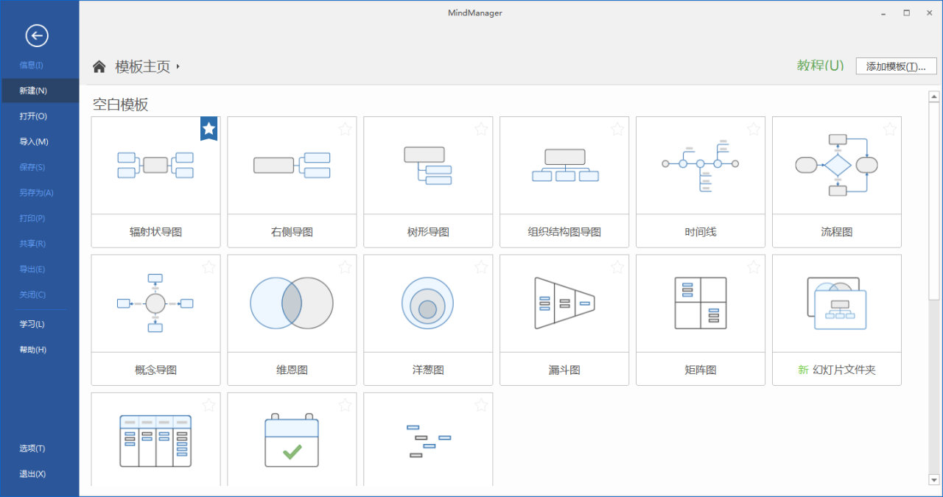
Task: Unfavorite the 辐射状导图 template star
Action: point(208,128)
